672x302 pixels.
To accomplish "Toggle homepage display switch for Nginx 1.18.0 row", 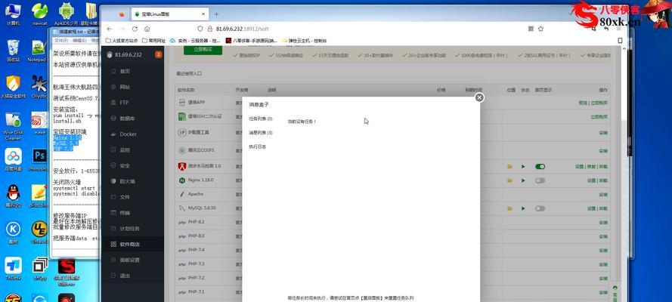I will click(540, 180).
